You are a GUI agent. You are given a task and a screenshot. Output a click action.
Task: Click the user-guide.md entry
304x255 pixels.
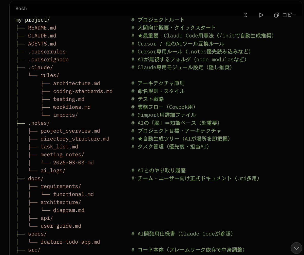(61, 226)
